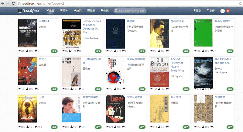Click the 签到 check-in button
Image resolution: width=243 pixels, height=132 pixels.
(x=197, y=11)
